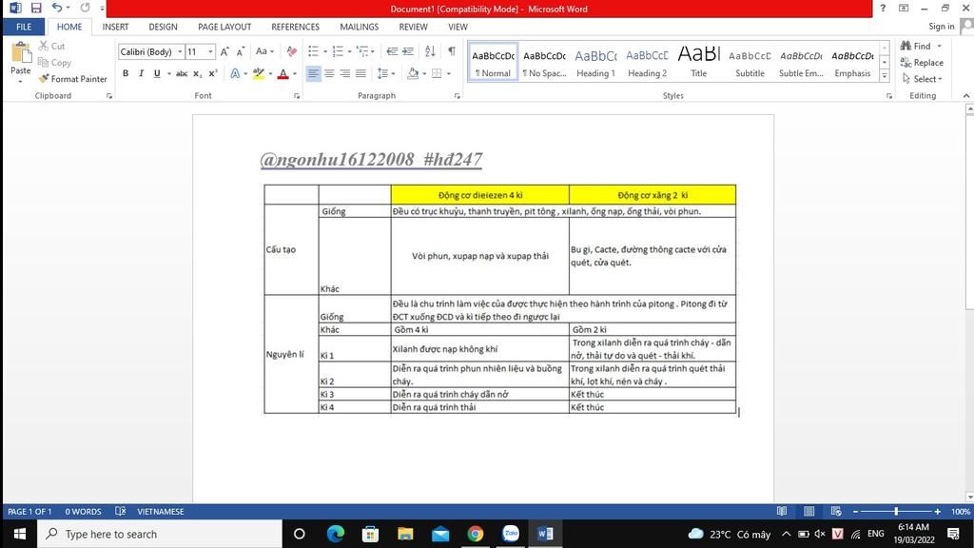Click Find in Editing group

pos(921,46)
